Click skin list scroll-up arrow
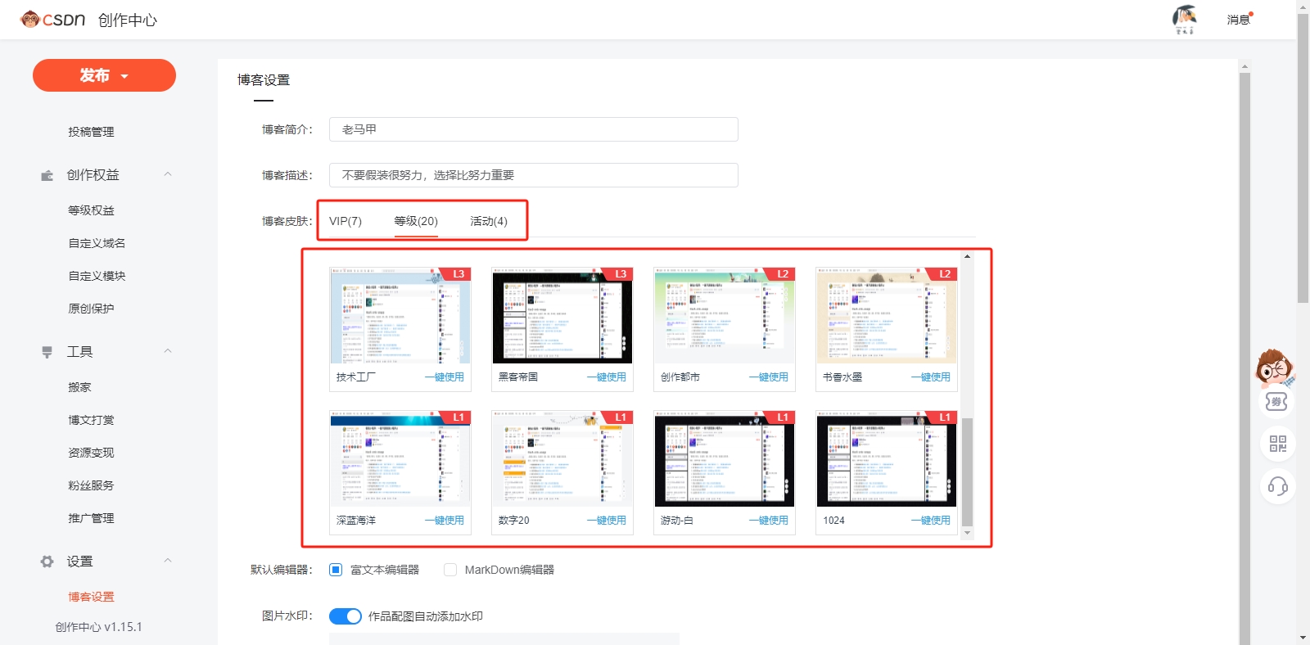The height and width of the screenshot is (645, 1310). 967,256
